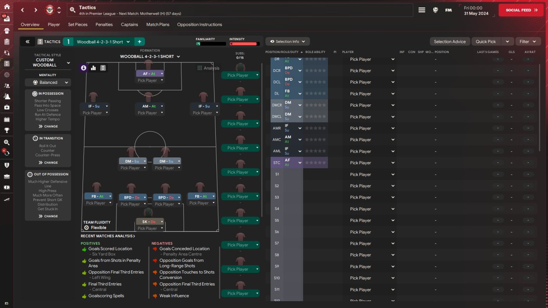Viewport: 548px width, 308px height.
Task: Open the Inbox icon with notification badge
Action: tap(6, 19)
